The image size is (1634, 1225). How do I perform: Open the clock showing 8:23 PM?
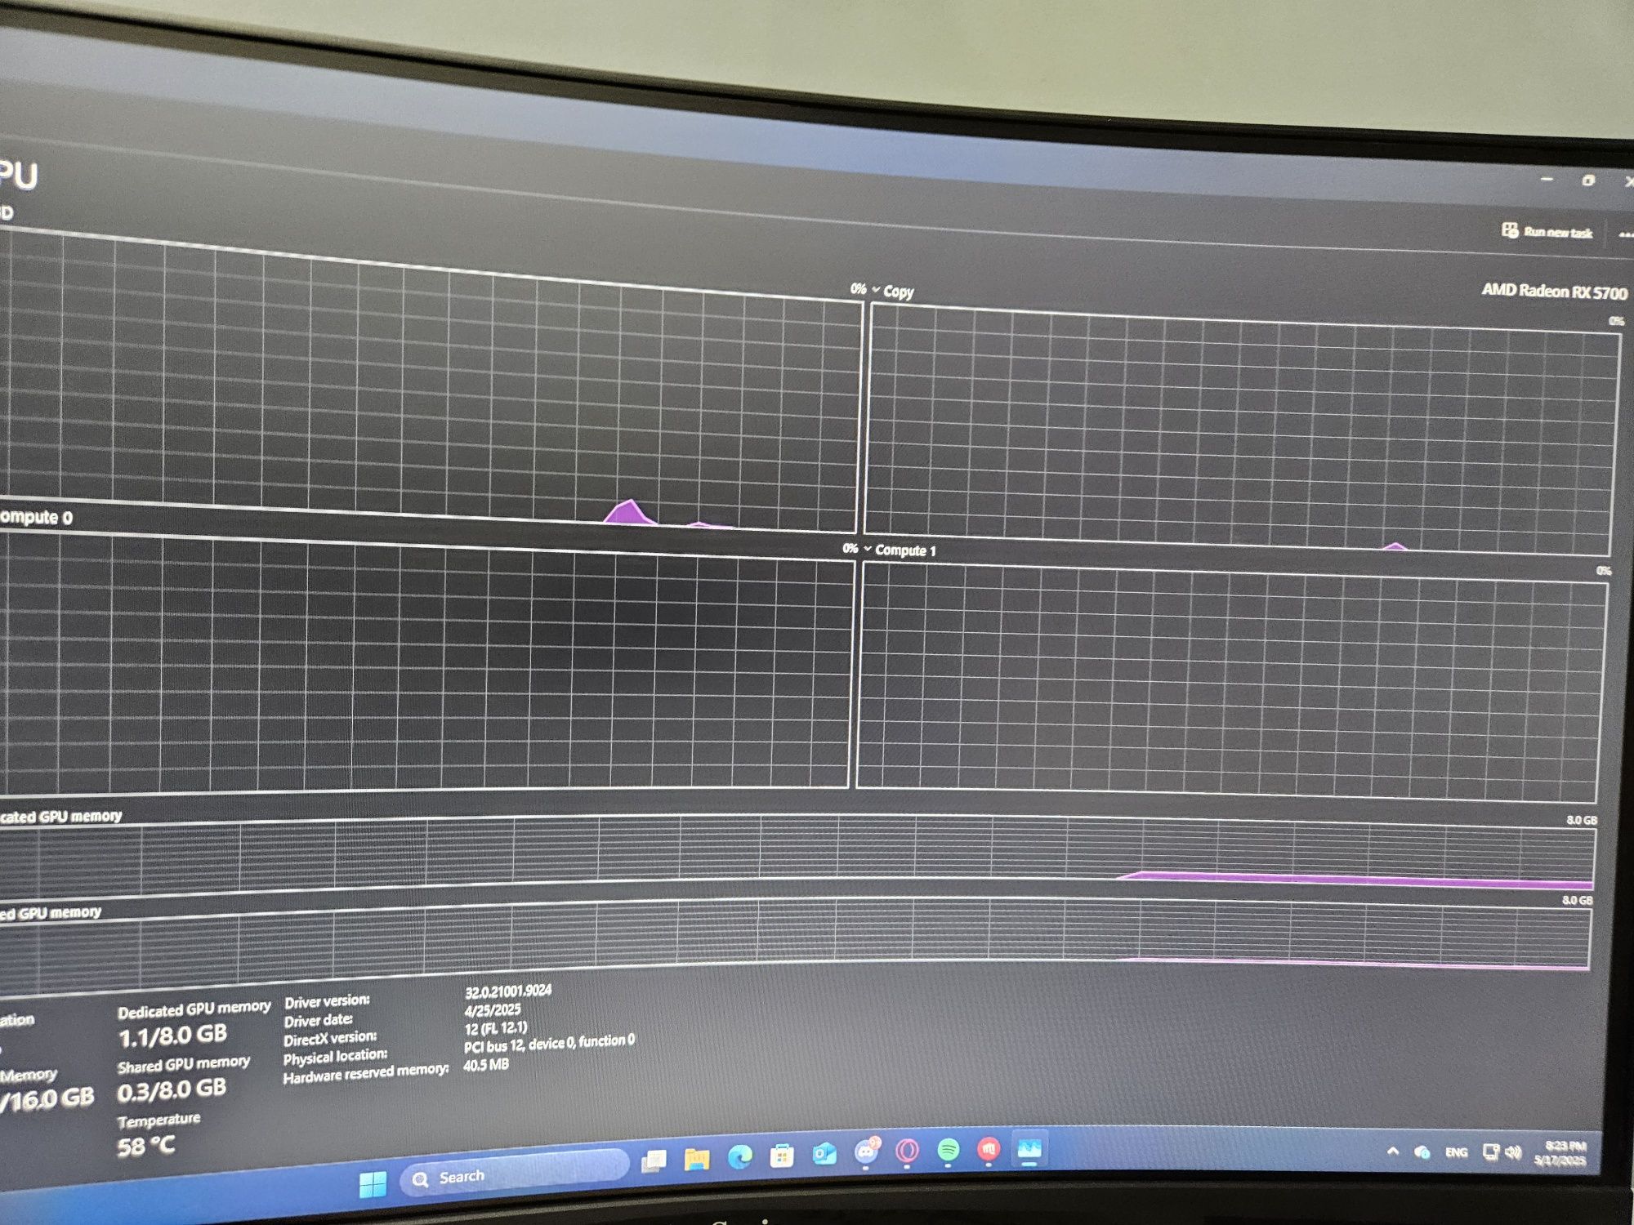click(1560, 1153)
